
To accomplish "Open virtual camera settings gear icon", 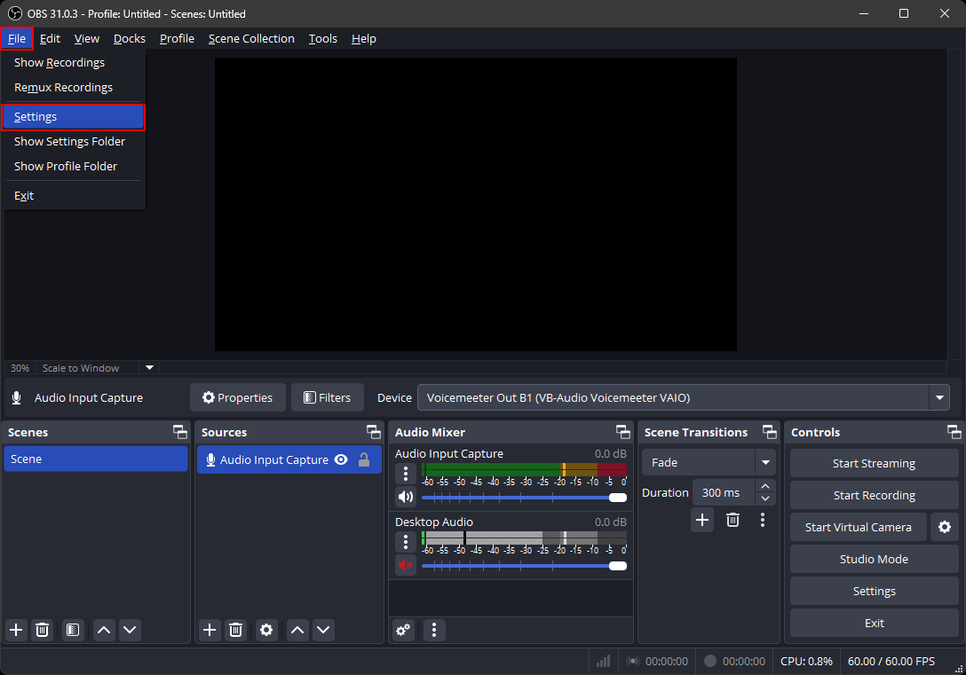I will (x=944, y=527).
